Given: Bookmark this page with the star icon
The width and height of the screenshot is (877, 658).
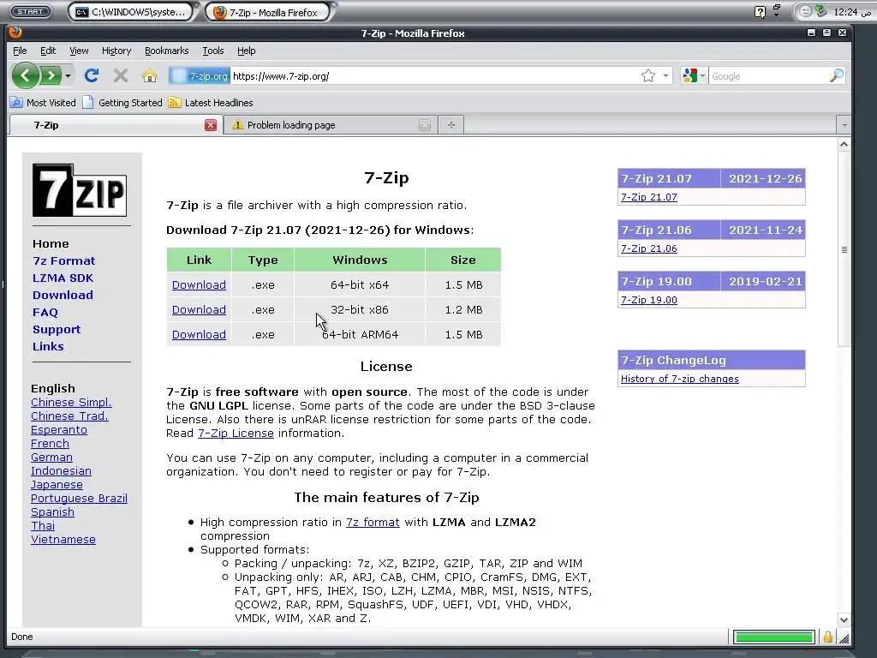Looking at the screenshot, I should (x=647, y=76).
